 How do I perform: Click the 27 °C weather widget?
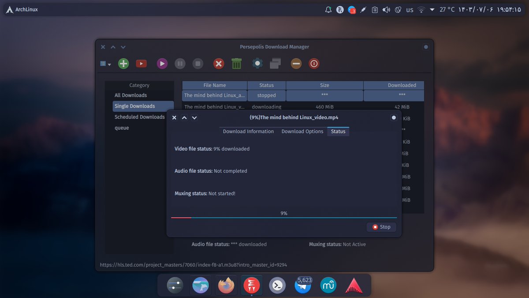[447, 9]
